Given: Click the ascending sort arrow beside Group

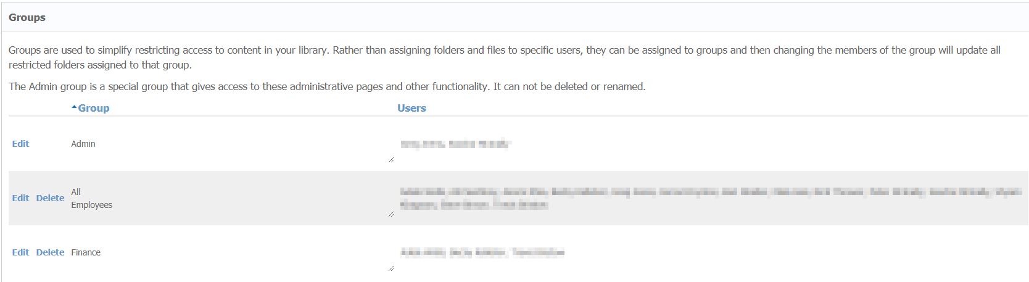Looking at the screenshot, I should click(74, 107).
